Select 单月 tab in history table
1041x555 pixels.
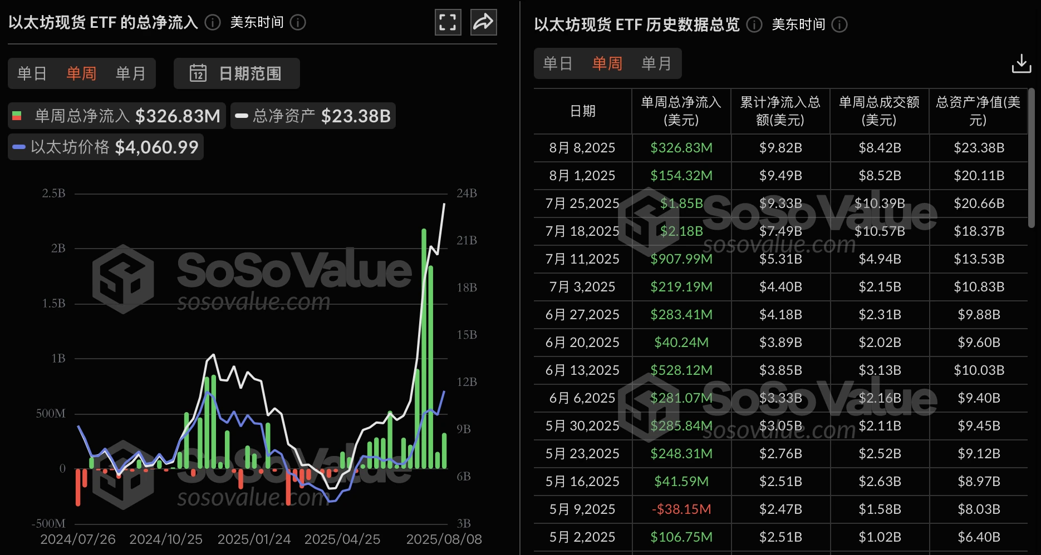pyautogui.click(x=656, y=63)
